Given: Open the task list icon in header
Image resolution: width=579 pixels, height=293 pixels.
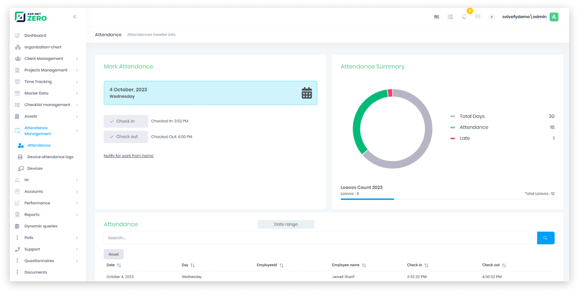Looking at the screenshot, I should (450, 17).
